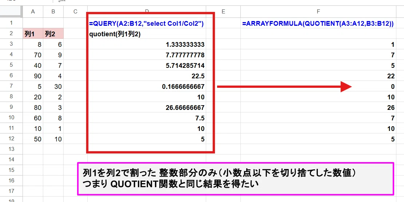Select the 列2 header cell
This screenshot has width=404, height=202.
[53, 33]
